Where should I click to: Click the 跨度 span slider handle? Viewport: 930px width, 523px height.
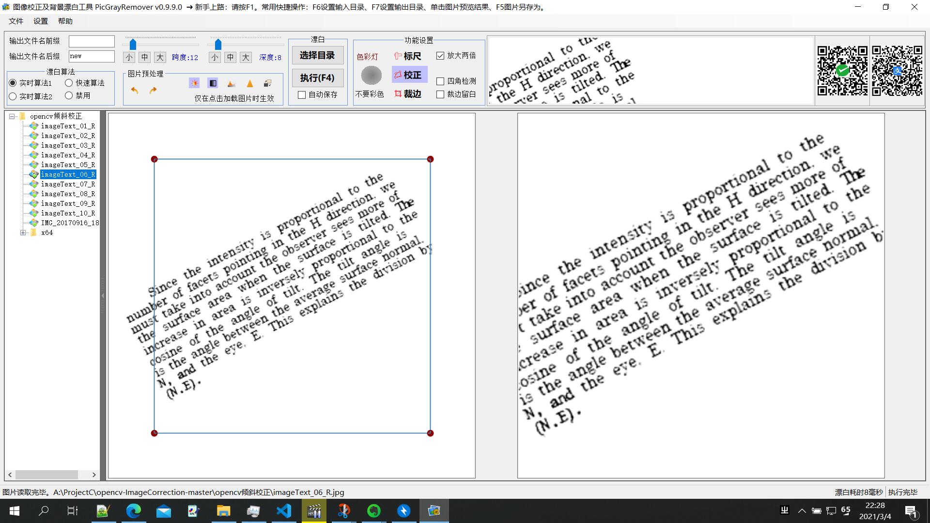click(133, 45)
